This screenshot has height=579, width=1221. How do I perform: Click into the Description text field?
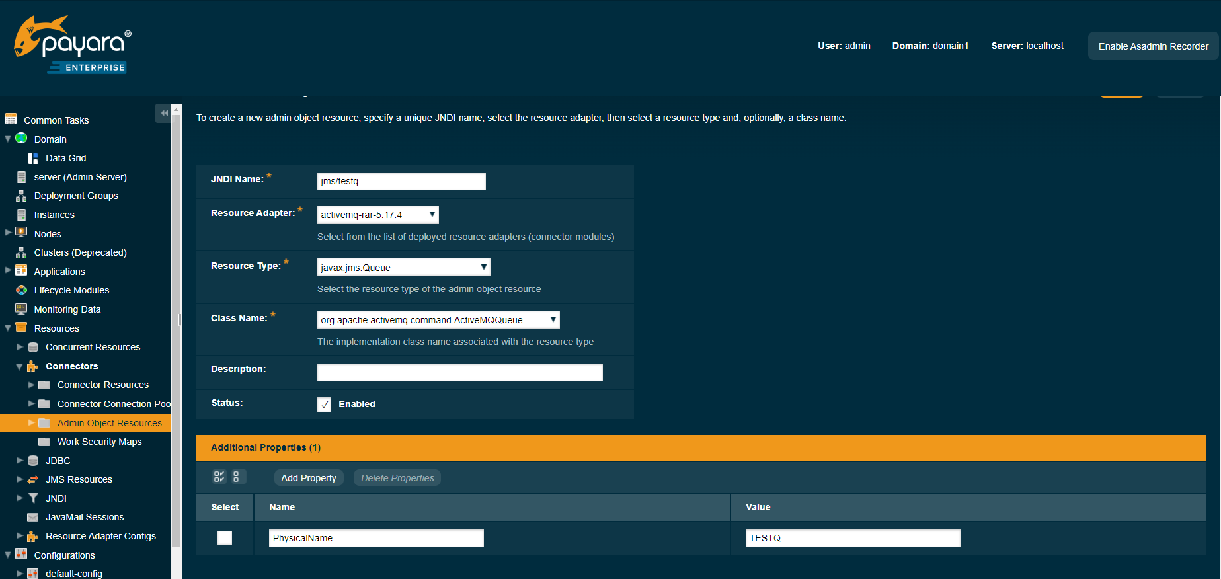click(459, 373)
